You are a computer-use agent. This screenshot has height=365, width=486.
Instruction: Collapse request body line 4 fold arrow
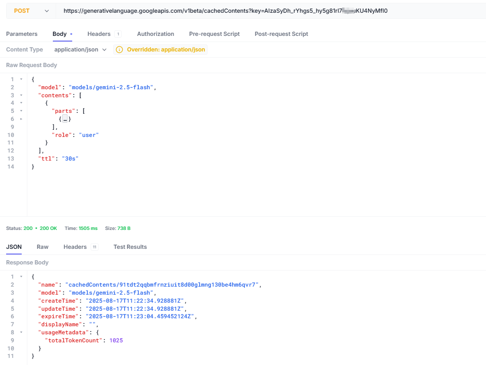click(21, 103)
